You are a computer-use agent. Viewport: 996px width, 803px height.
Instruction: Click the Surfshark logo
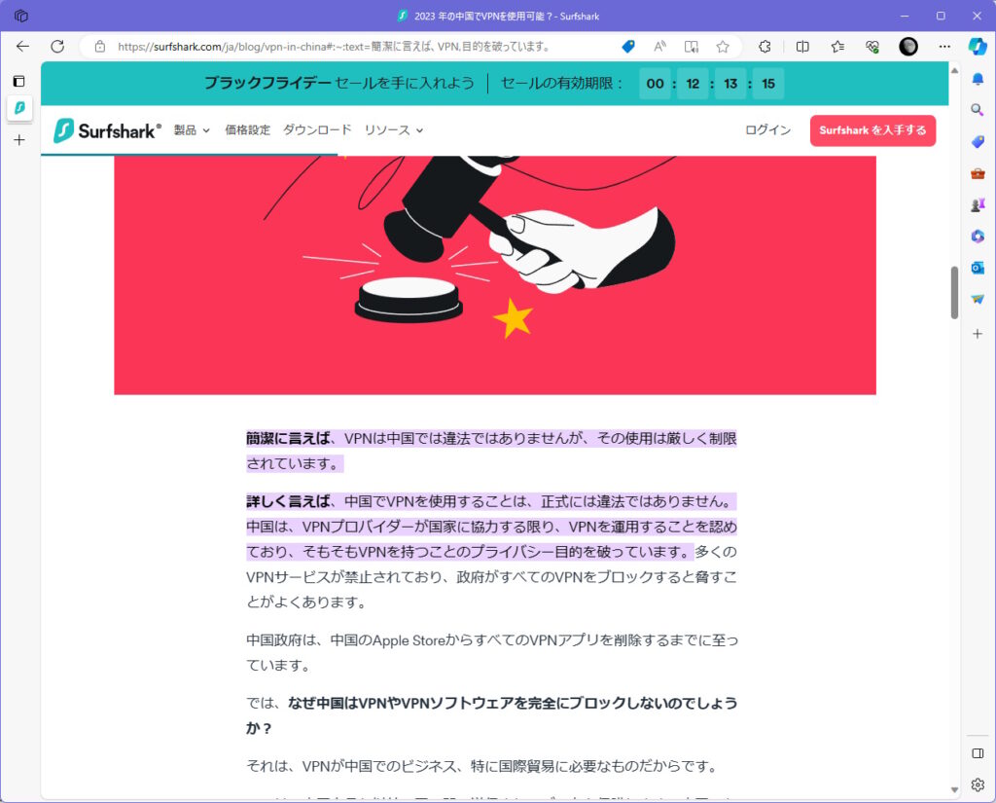pos(107,130)
